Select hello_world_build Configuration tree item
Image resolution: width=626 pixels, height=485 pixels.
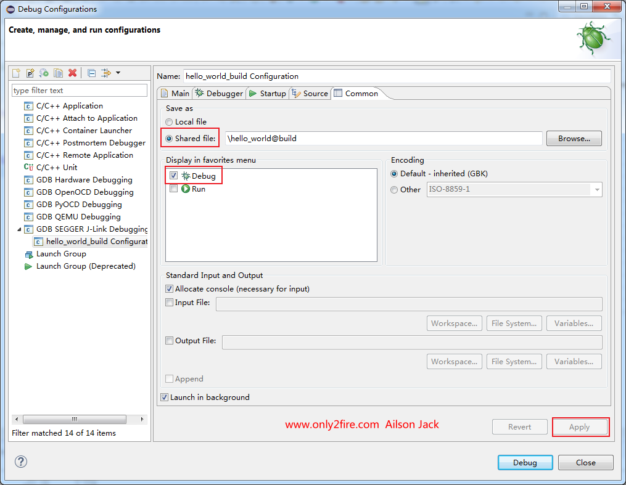(x=90, y=242)
